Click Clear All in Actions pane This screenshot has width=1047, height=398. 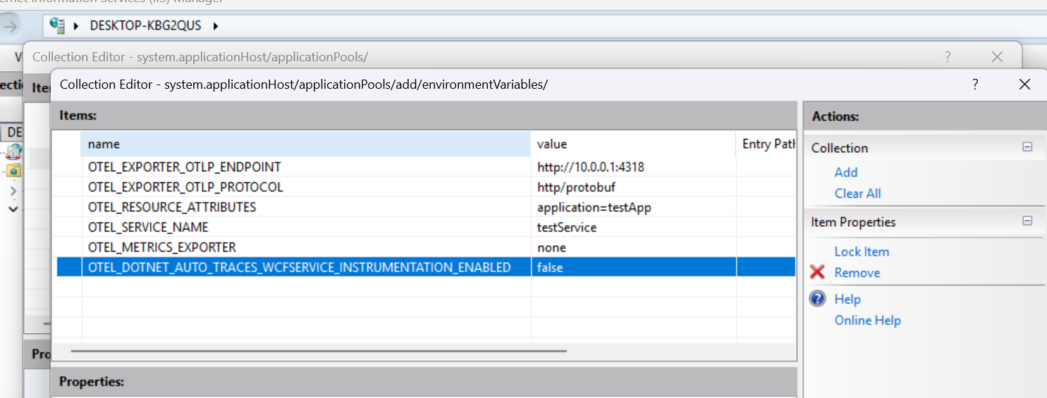point(857,194)
